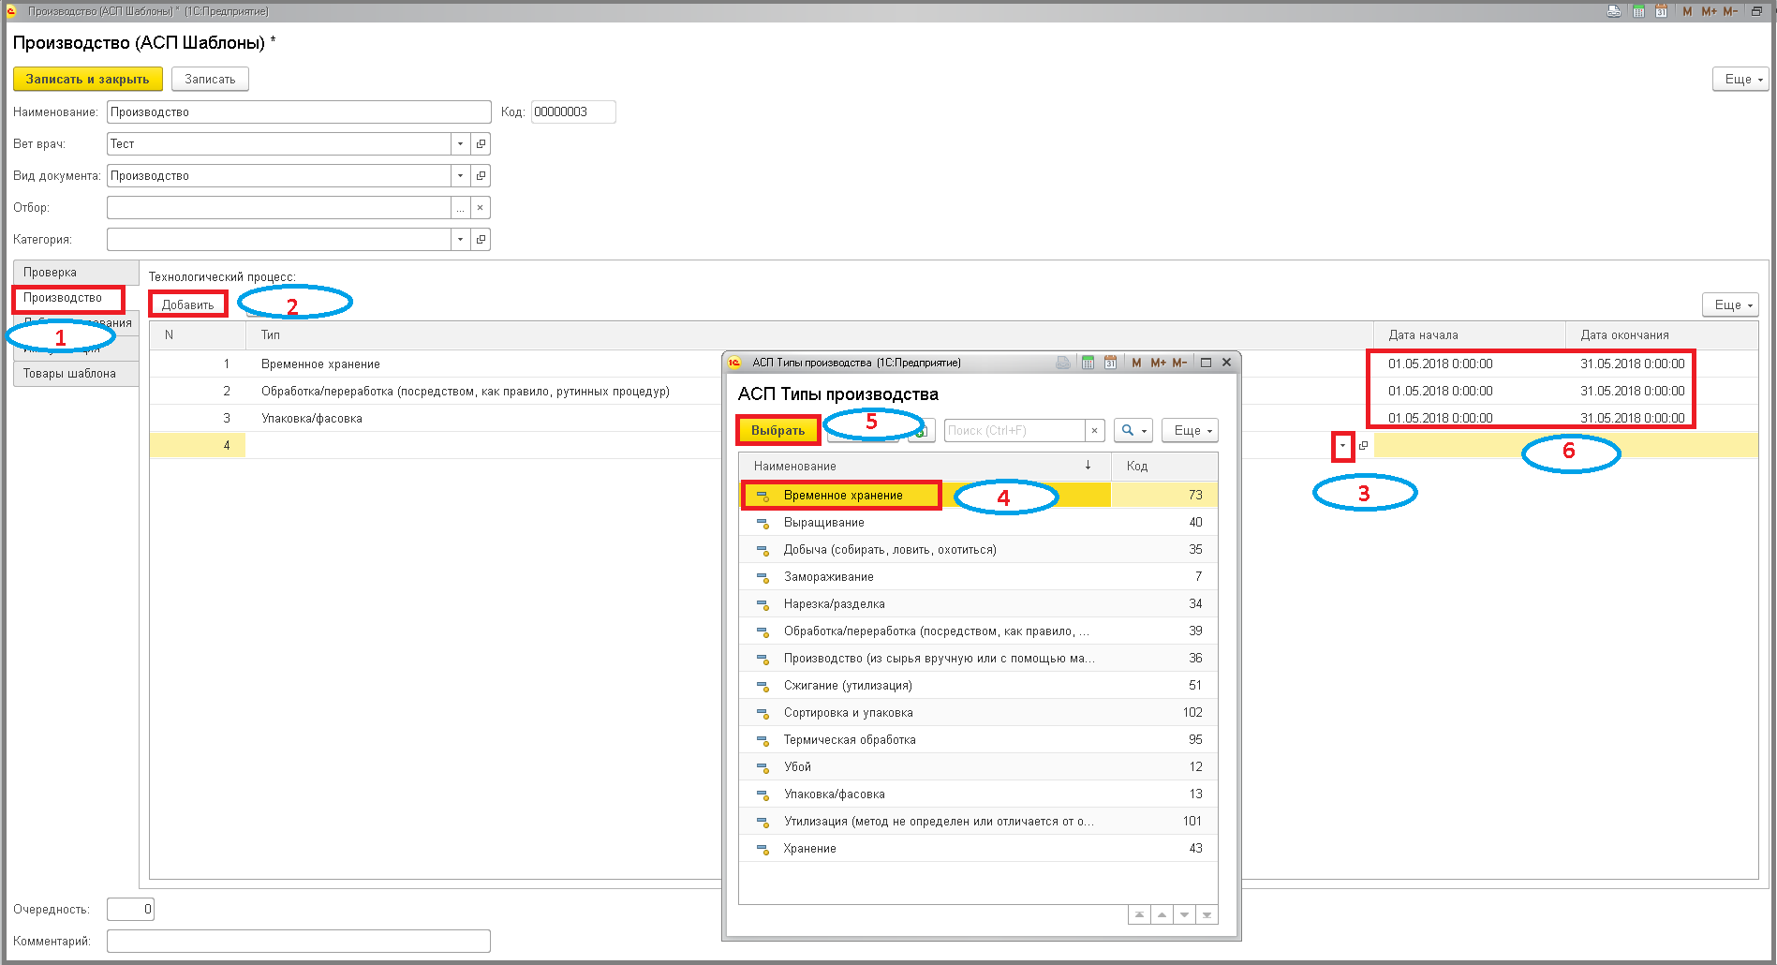This screenshot has width=1777, height=965.
Task: Click the Записать button
Action: coord(210,80)
